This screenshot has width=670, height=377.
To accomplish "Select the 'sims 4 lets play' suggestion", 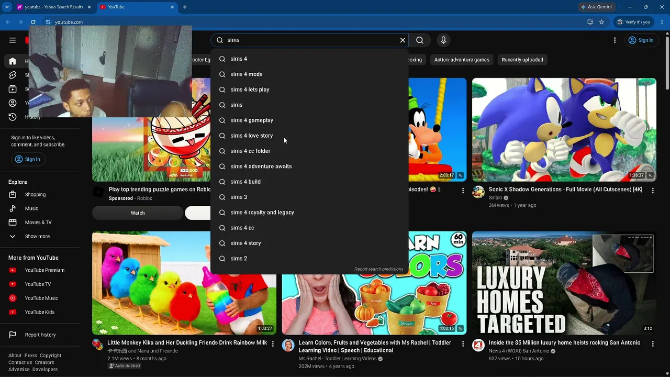I will point(309,90).
